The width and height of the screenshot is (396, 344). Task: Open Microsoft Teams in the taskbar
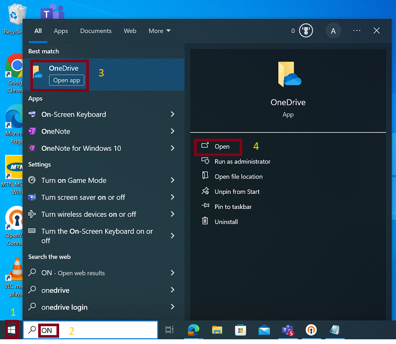[x=288, y=330]
